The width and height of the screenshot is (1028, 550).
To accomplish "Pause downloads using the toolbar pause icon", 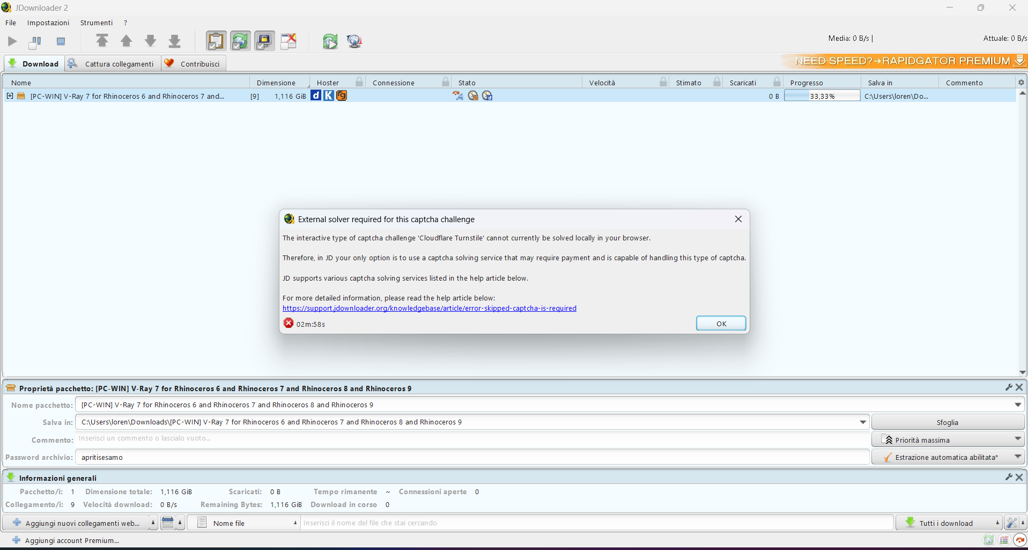I will point(35,41).
